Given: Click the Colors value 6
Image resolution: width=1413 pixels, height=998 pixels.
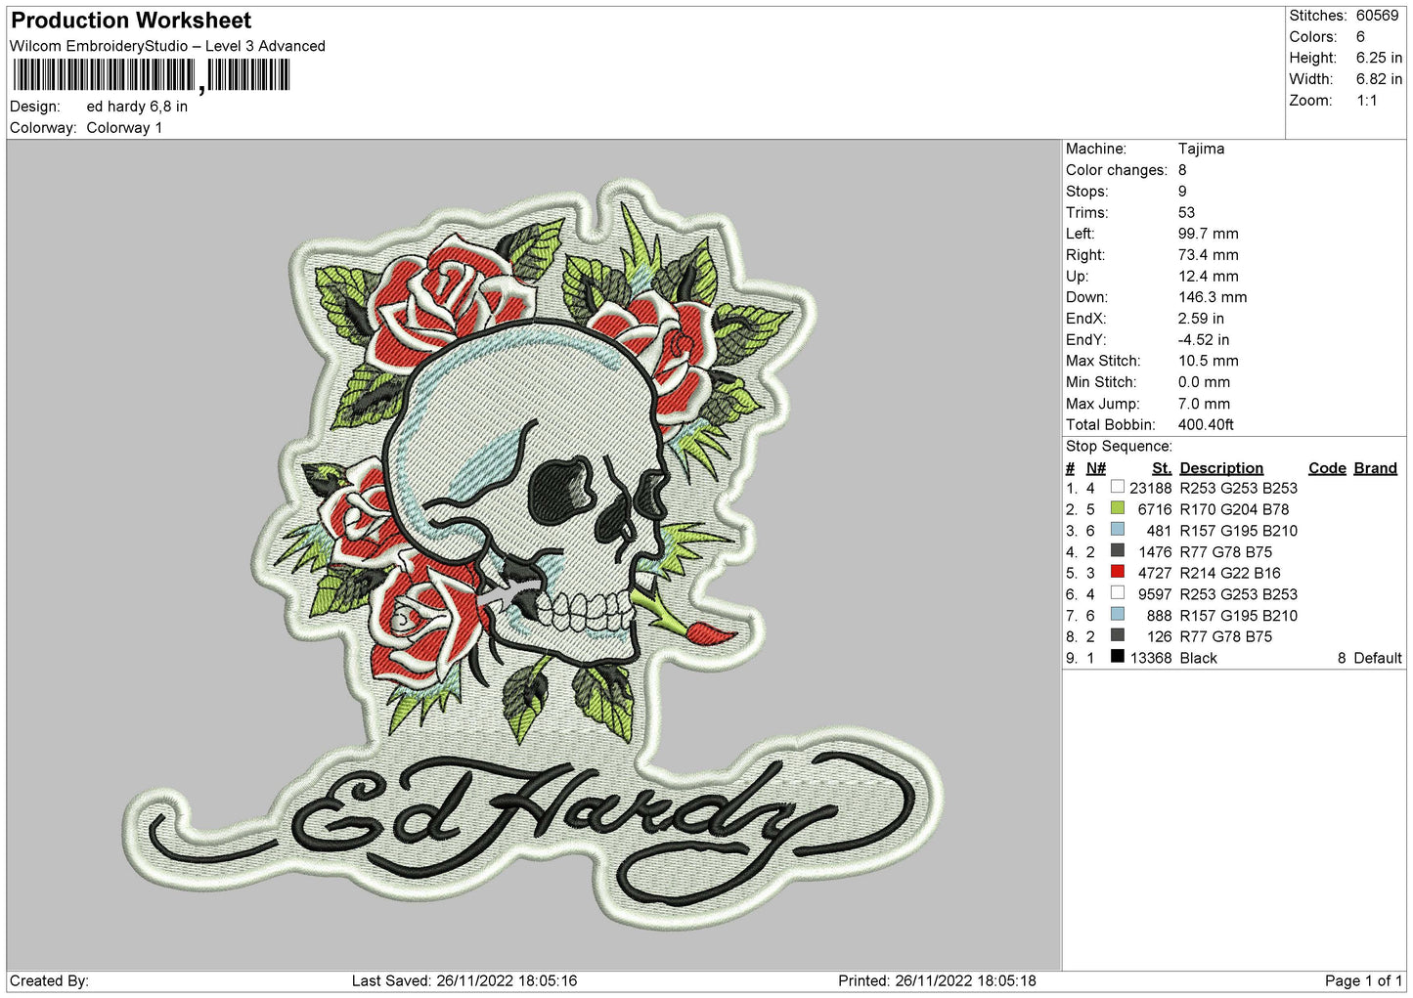Looking at the screenshot, I should (1360, 37).
